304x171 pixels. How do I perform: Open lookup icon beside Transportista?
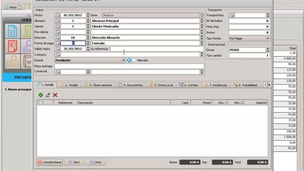click(x=232, y=15)
